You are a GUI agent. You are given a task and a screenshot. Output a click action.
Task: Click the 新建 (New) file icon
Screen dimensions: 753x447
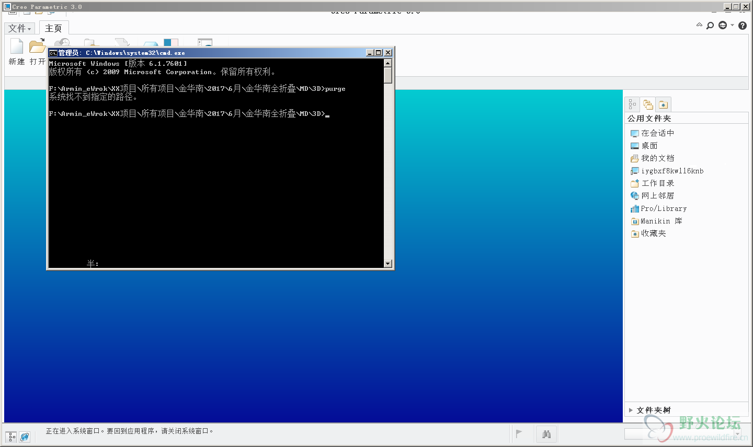[x=17, y=46]
